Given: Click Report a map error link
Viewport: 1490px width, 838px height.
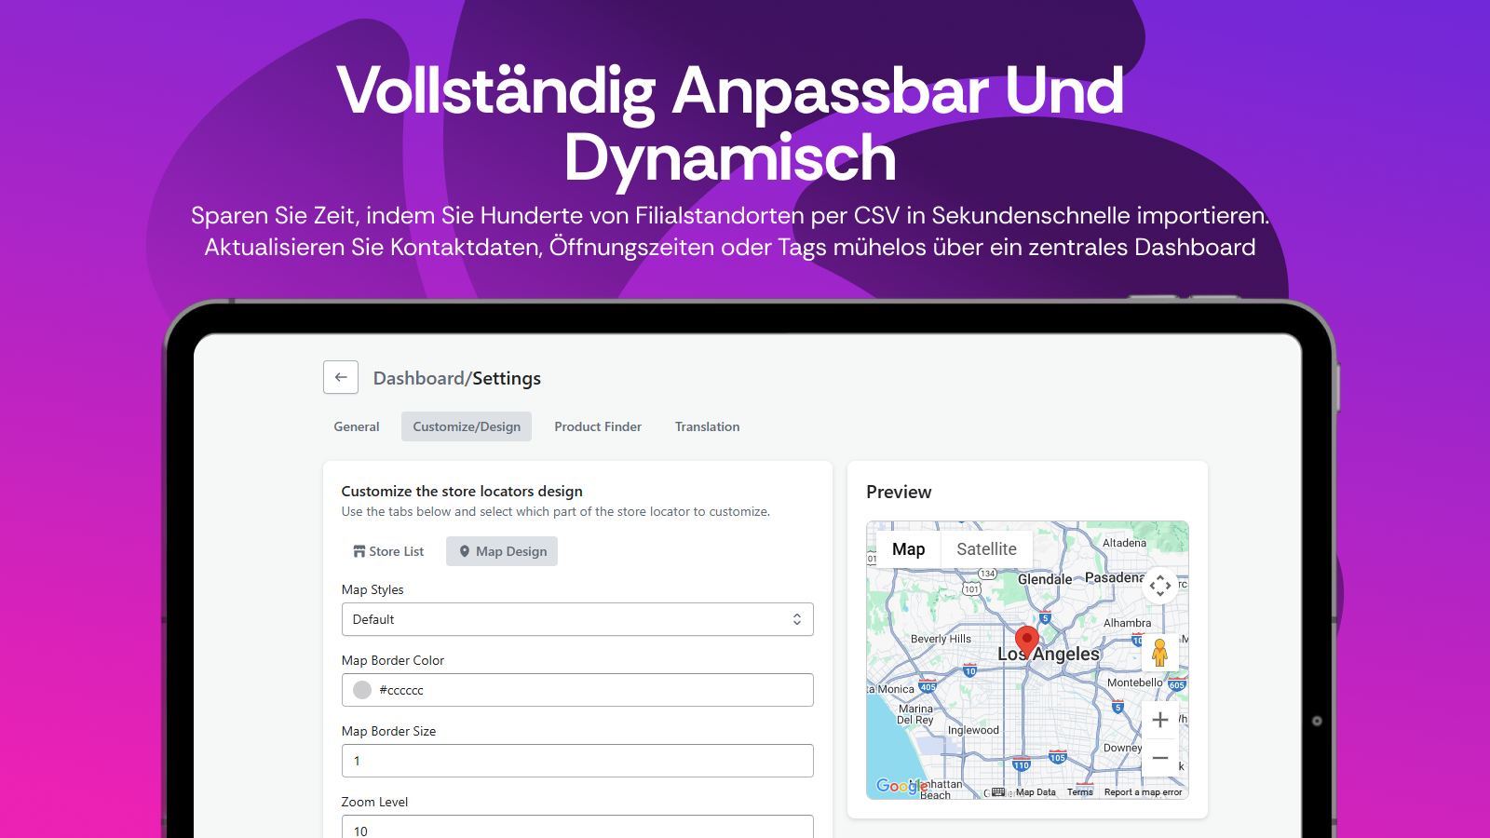Looking at the screenshot, I should [1144, 792].
